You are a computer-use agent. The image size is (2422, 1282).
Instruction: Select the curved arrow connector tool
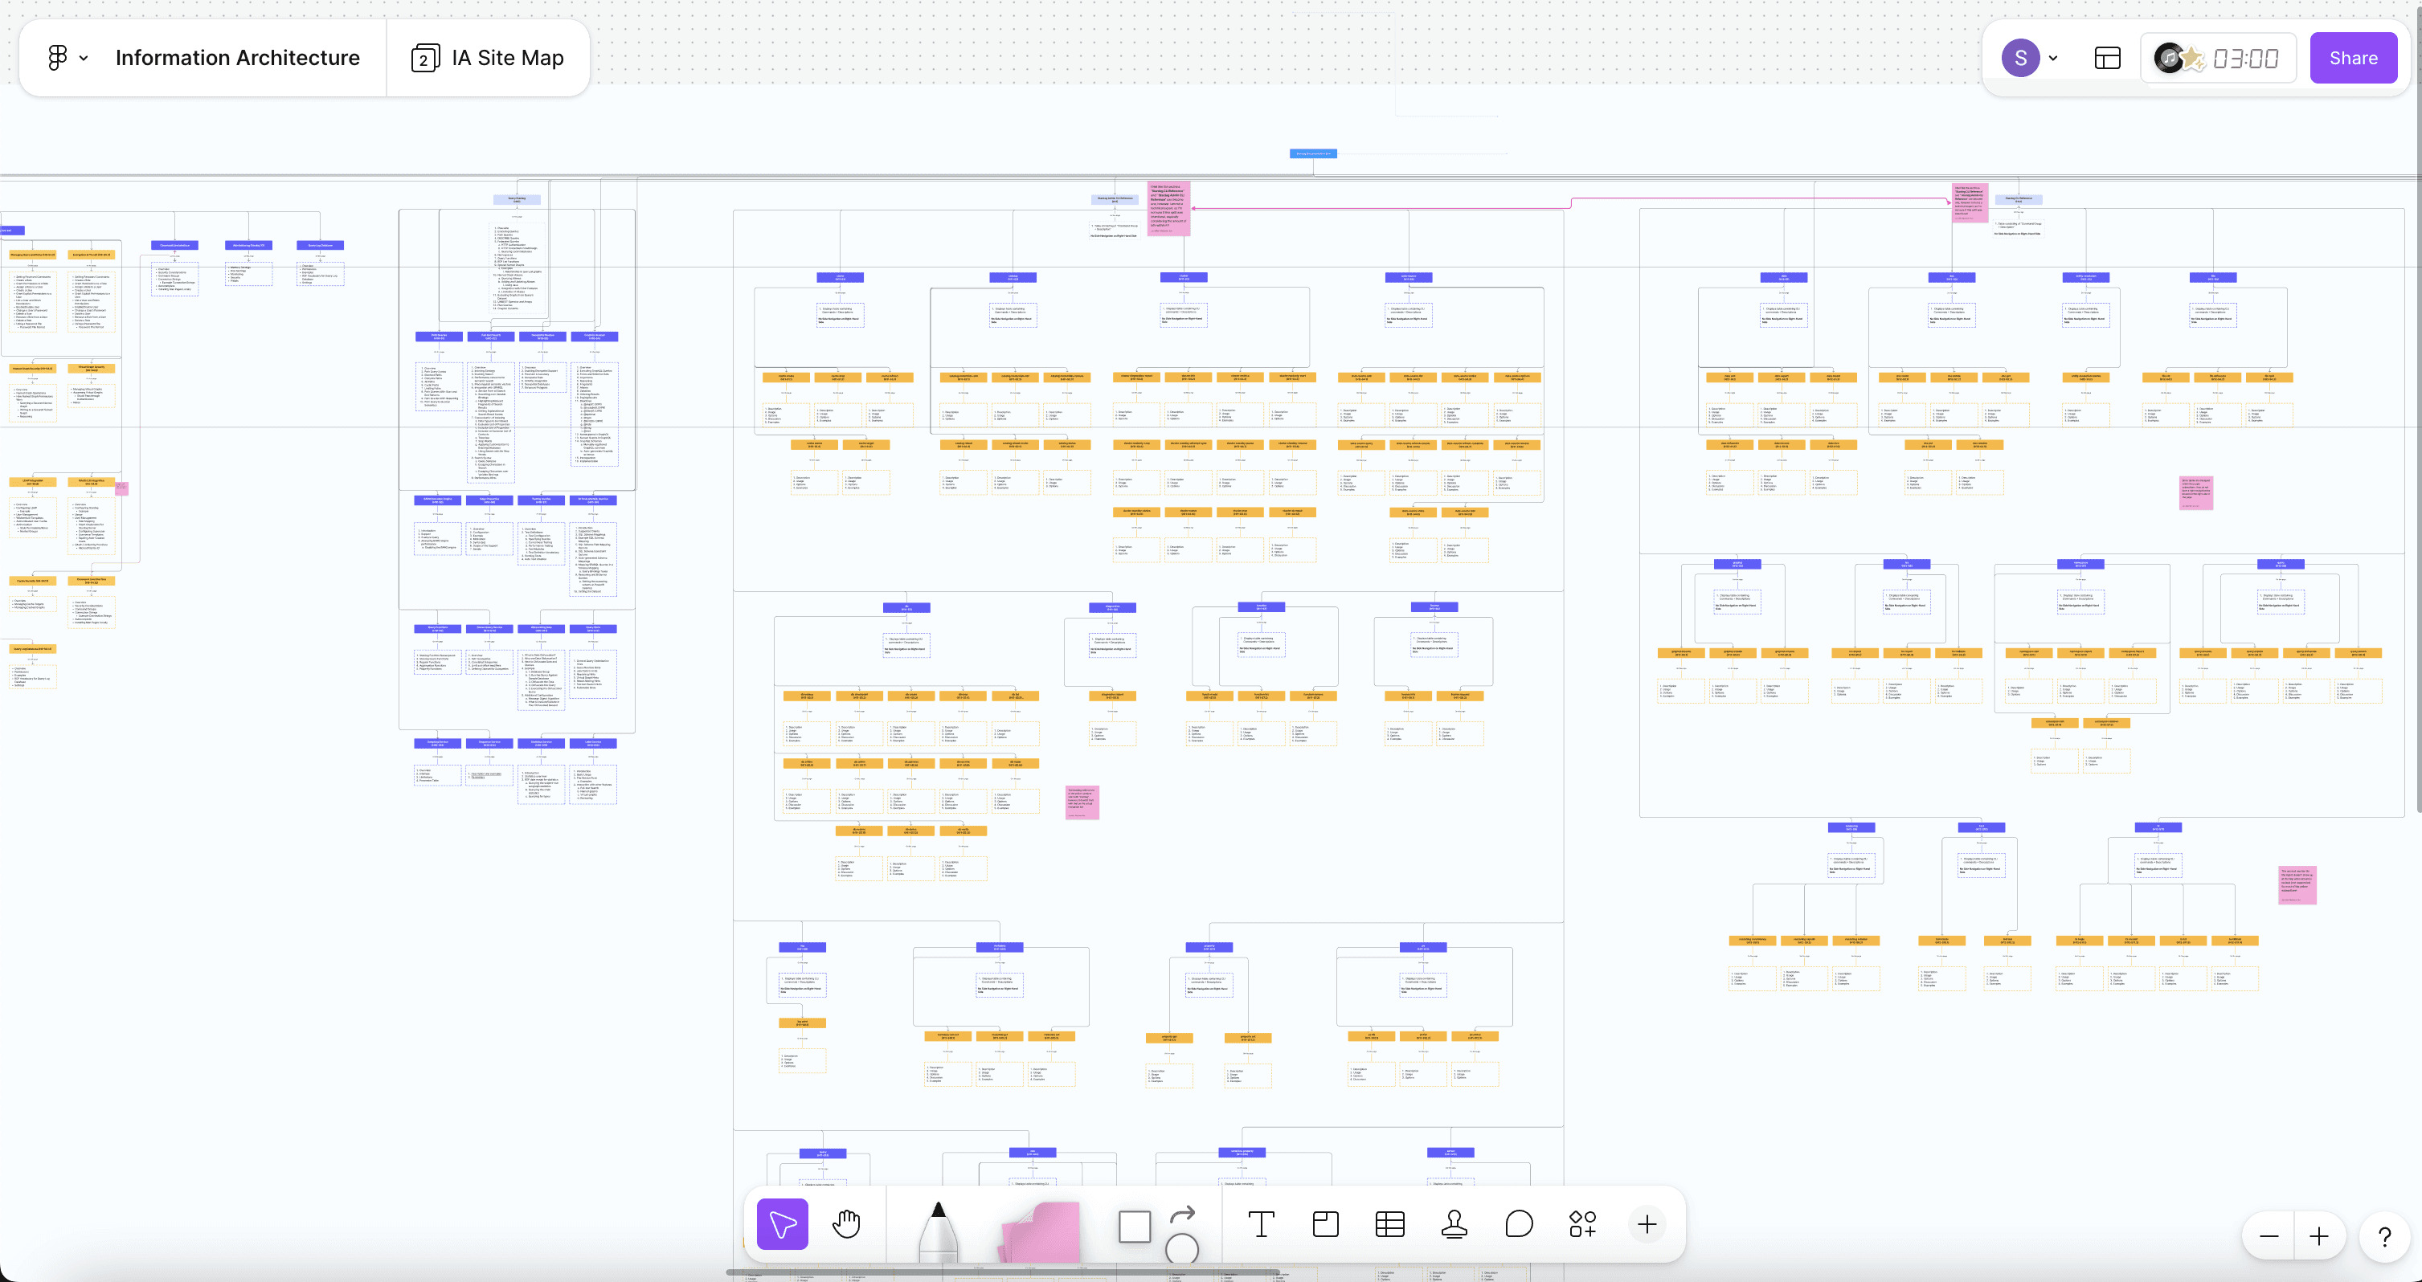point(1183,1214)
